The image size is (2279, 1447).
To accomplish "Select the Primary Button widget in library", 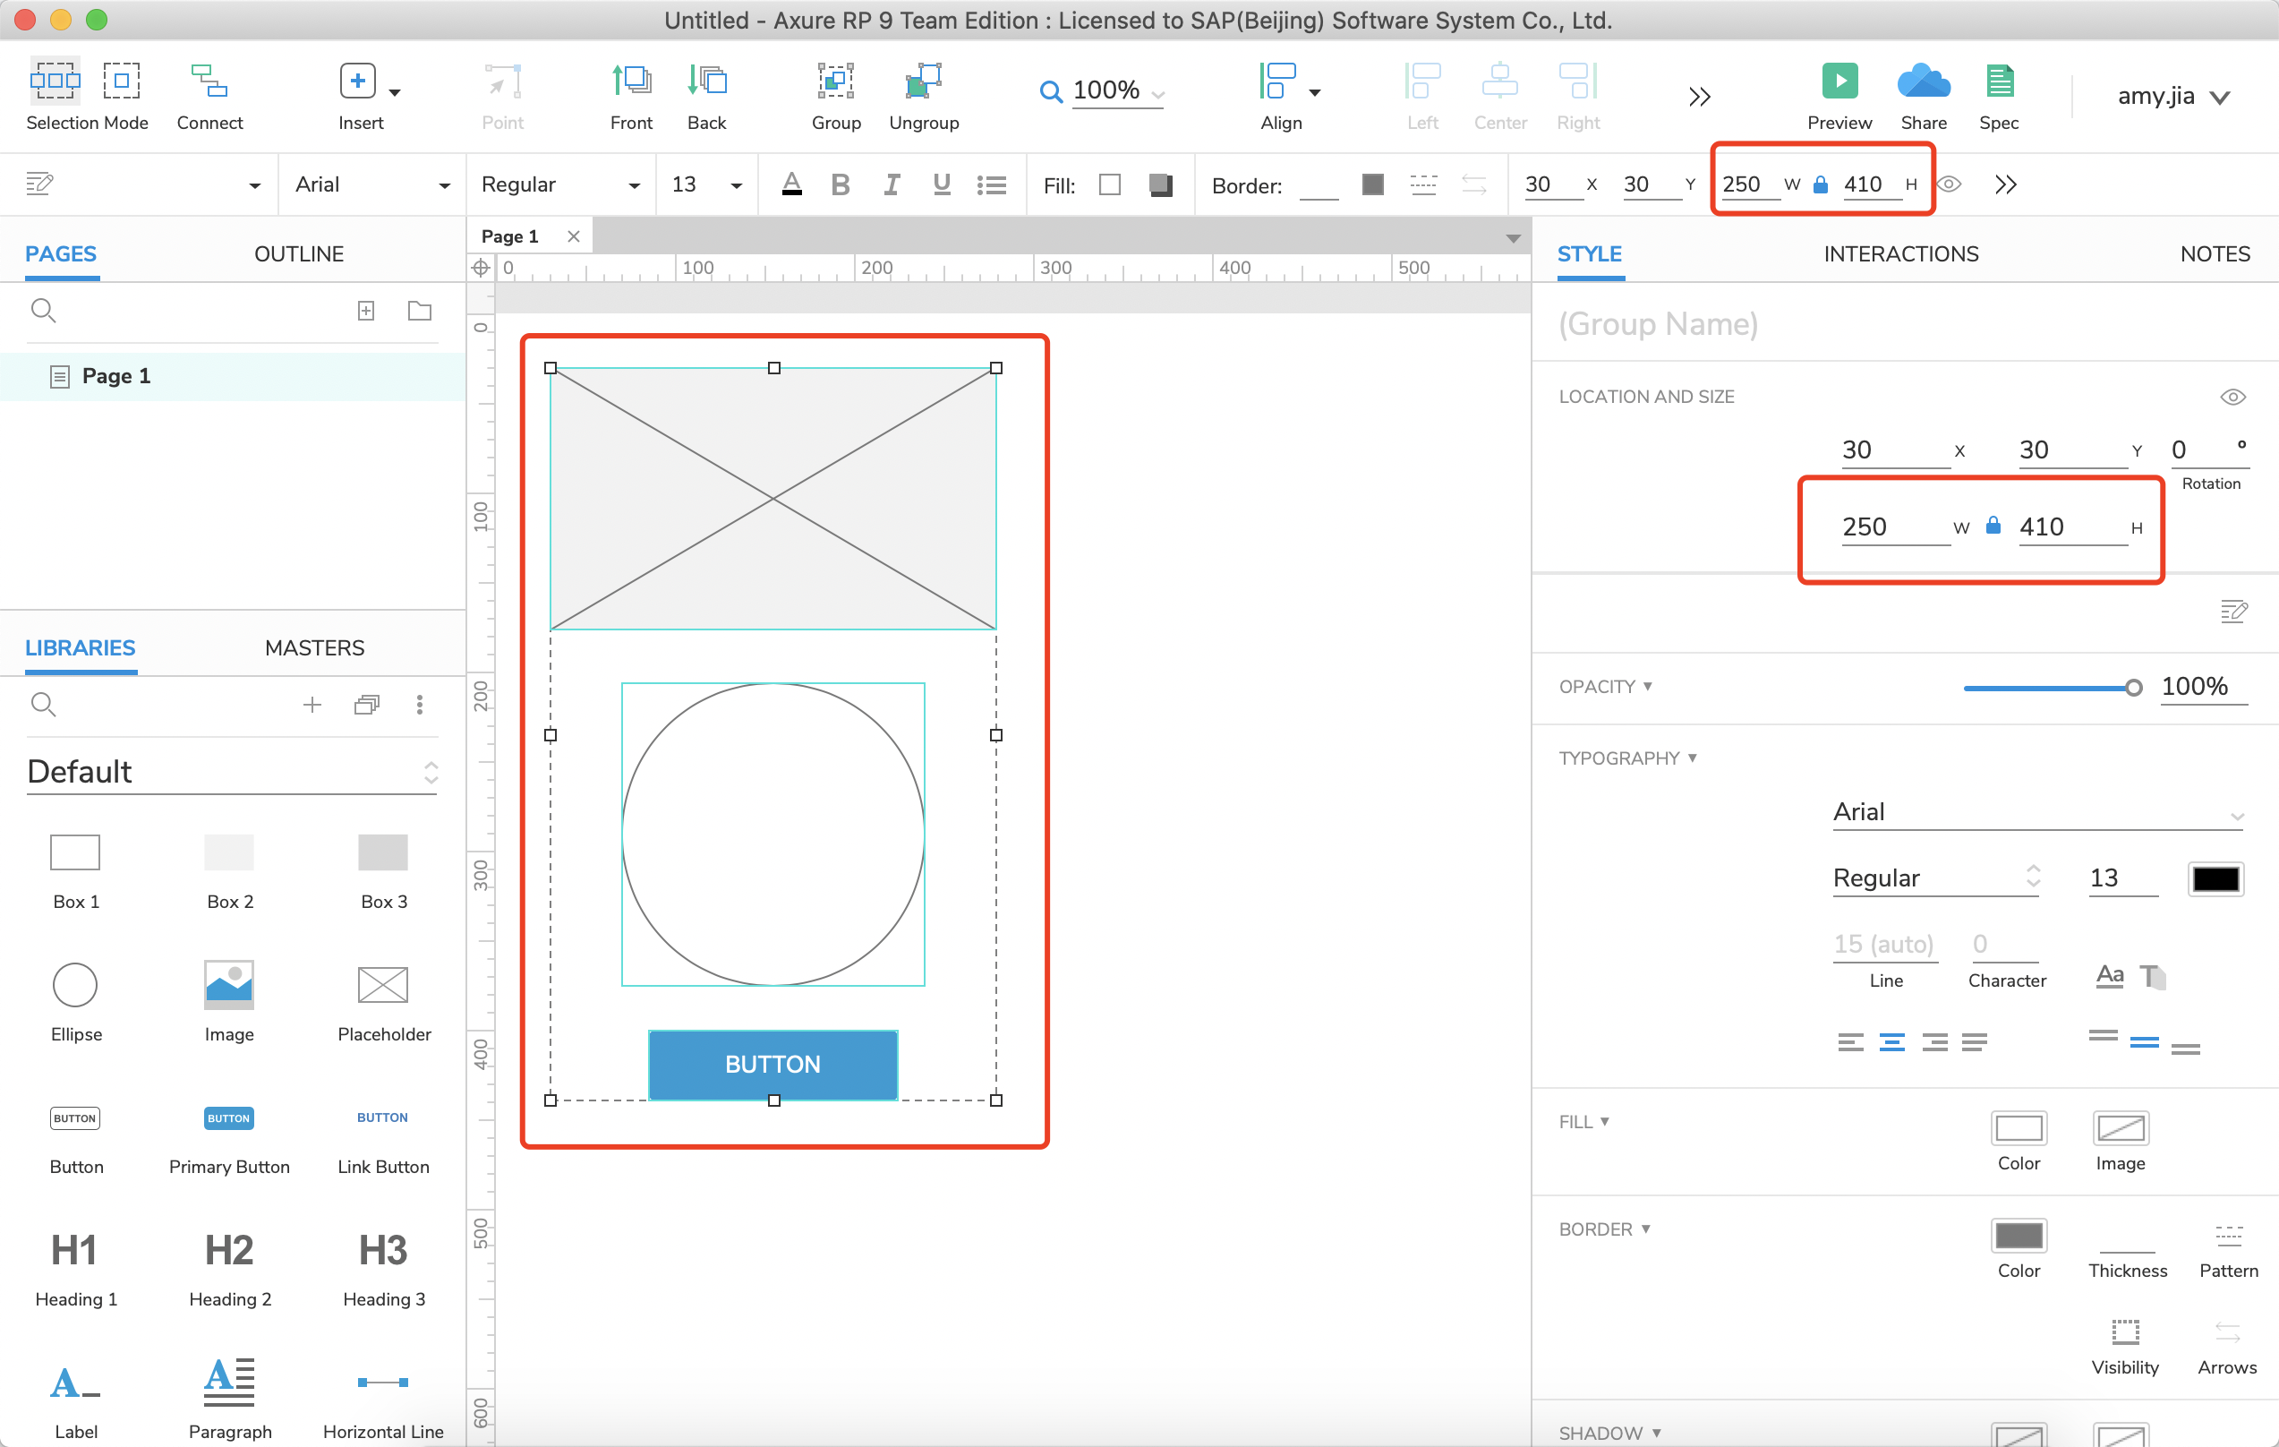I will click(x=229, y=1118).
